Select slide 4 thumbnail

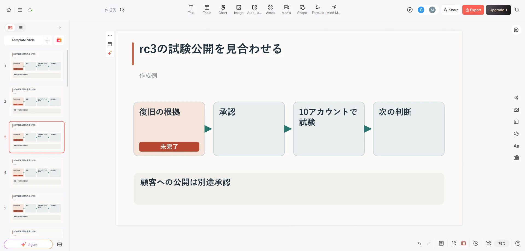pos(37,173)
